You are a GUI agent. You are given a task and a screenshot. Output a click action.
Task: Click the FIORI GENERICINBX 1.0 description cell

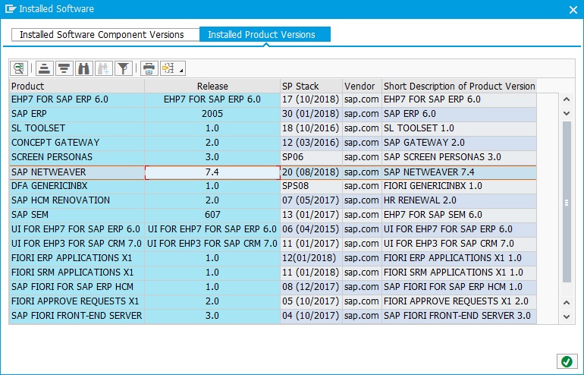pos(459,186)
